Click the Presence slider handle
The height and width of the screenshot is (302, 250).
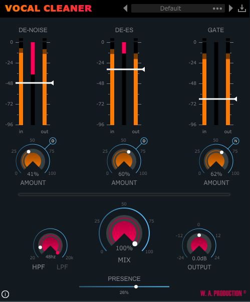136,286
